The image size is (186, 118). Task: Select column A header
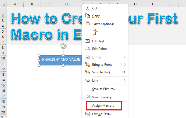(x=15, y=4)
